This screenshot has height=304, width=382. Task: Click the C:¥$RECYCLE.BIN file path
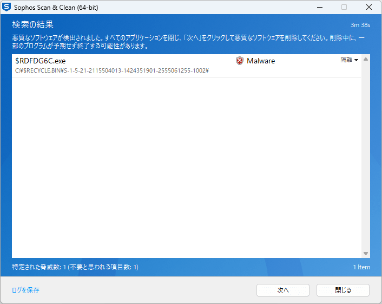(x=112, y=71)
